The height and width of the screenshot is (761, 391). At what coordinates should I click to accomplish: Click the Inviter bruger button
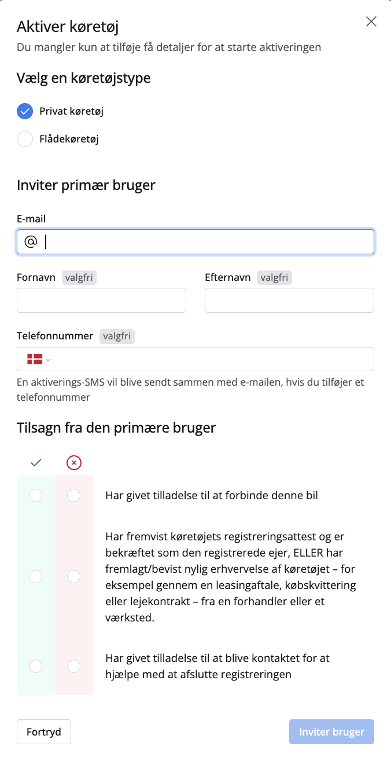pos(331,732)
